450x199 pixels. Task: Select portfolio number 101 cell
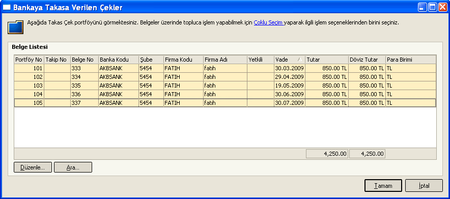(29, 68)
